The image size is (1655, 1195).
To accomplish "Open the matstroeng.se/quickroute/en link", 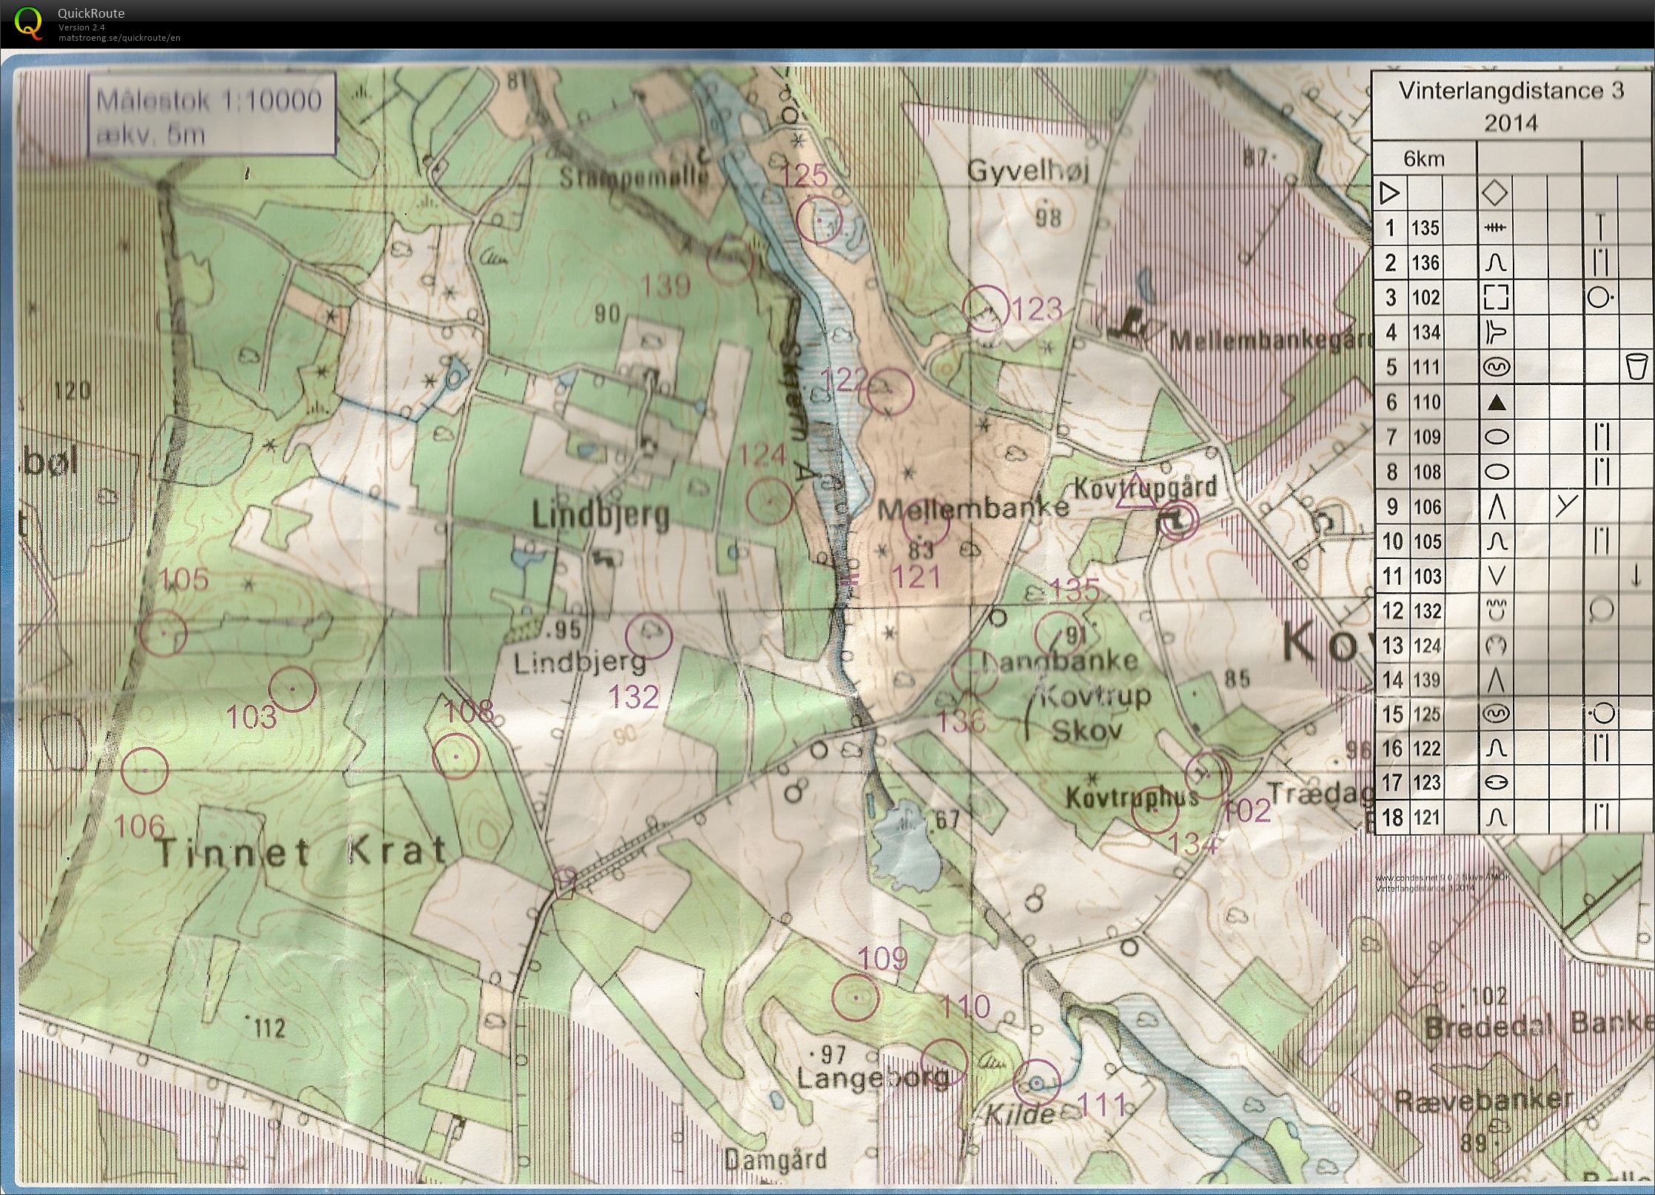I will pyautogui.click(x=119, y=38).
